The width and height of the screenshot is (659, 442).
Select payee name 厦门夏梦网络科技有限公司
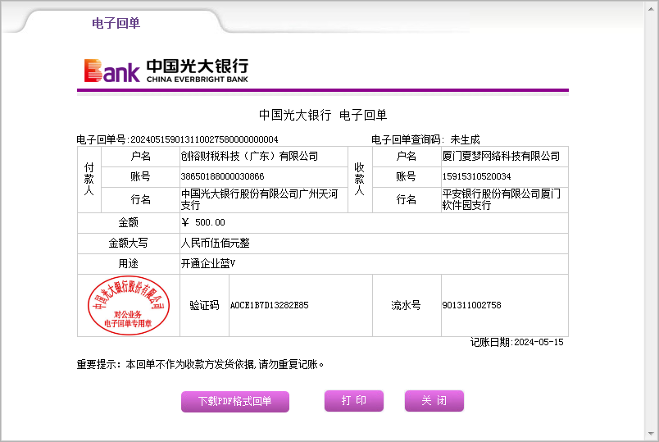tap(501, 156)
